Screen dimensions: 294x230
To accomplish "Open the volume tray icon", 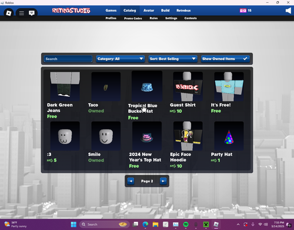I will (x=266, y=224).
